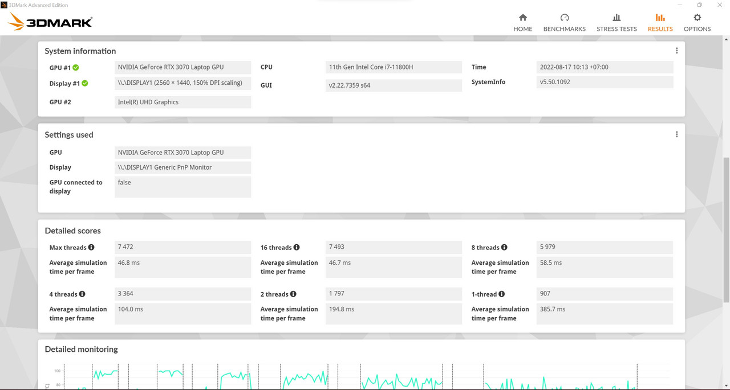Image resolution: width=730 pixels, height=390 pixels.
Task: Show info for 16 threads
Action: [x=297, y=247]
